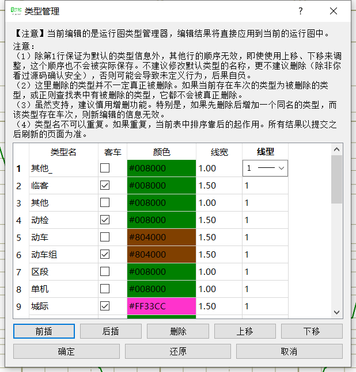
Task: Click the app logo icon in title bar
Action: click(16, 11)
